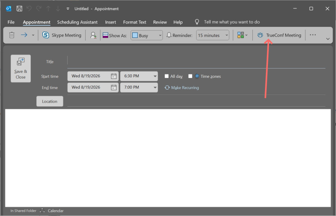Open end date calendar picker icon
This screenshot has height=216, width=336.
point(113,87)
